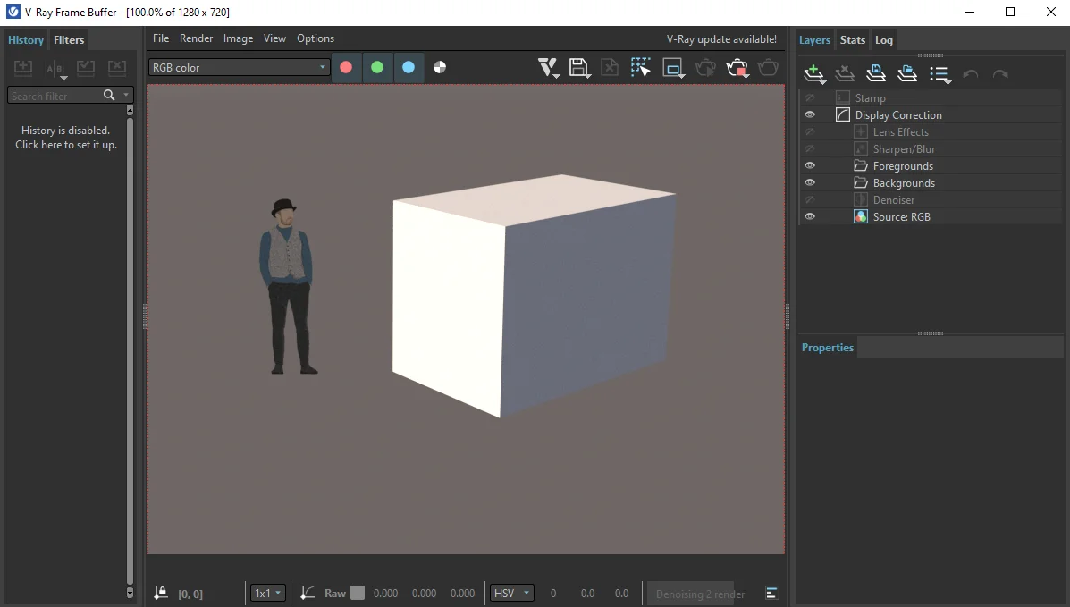Image resolution: width=1070 pixels, height=607 pixels.
Task: Select the Backgrounds folder row
Action: tap(931, 182)
